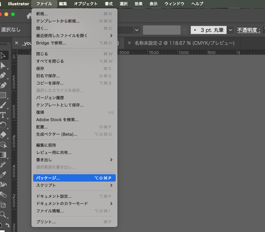Screen dimensions: 265x232
Task: Select the Curvature pen tool
Action: click(3, 85)
